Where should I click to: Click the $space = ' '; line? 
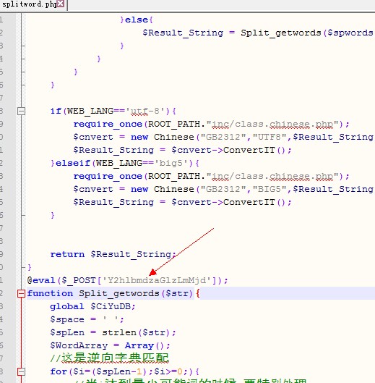point(87,319)
